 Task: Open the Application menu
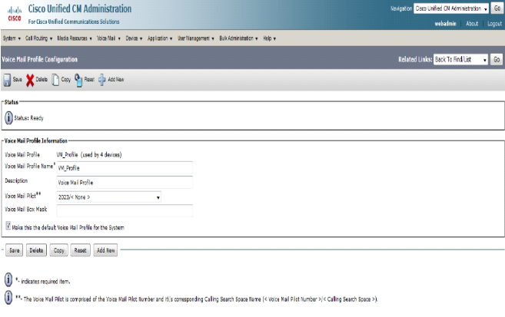coord(160,38)
